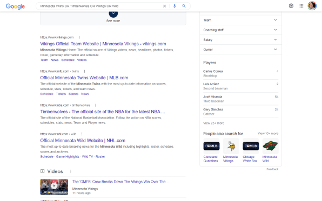Open Twins News sitelink
The image size is (322, 201).
click(x=85, y=94)
